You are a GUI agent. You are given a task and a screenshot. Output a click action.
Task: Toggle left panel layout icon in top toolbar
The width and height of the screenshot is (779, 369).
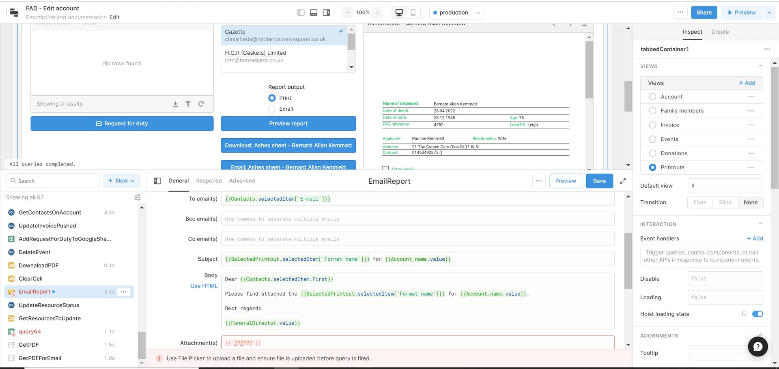click(301, 13)
